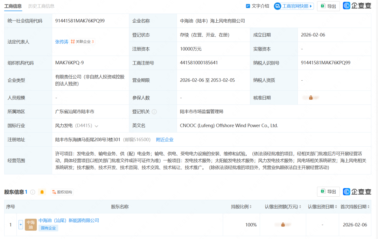Image resolution: width=378 pixels, height=239 pixels.
Task: Open the 文字介绍 text introduction
Action: coord(257,6)
